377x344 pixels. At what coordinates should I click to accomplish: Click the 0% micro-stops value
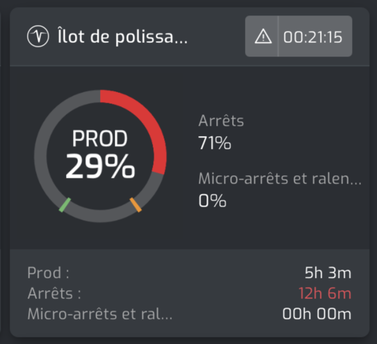(212, 200)
